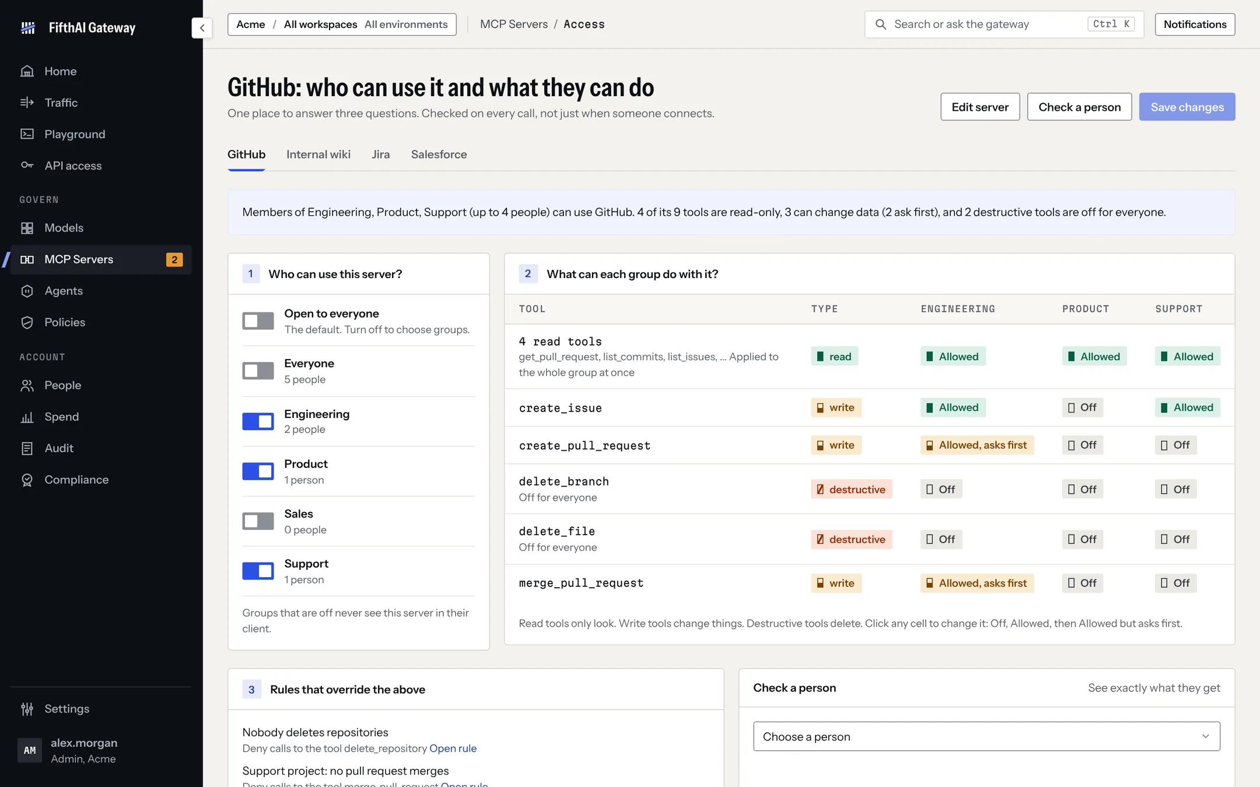
Task: Open the All environments selector
Action: [406, 24]
